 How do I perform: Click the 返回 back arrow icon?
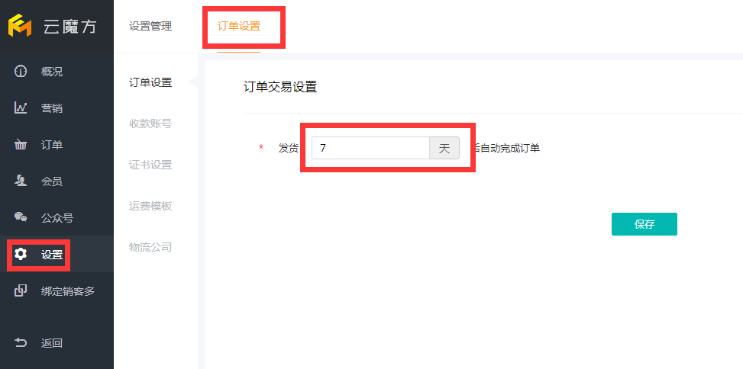(x=21, y=343)
